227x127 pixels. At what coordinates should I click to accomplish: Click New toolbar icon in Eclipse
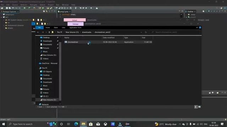click(2, 8)
